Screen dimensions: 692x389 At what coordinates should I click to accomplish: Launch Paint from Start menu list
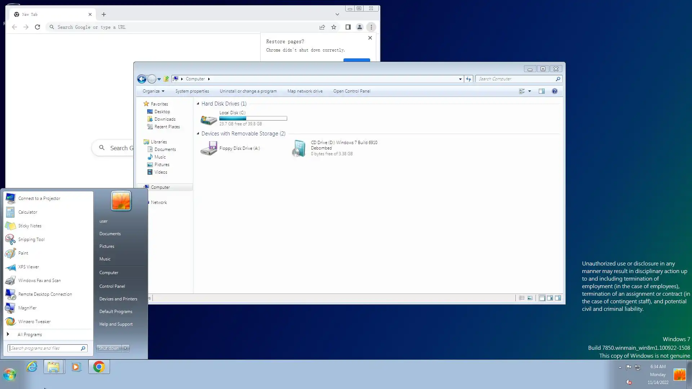coord(23,253)
